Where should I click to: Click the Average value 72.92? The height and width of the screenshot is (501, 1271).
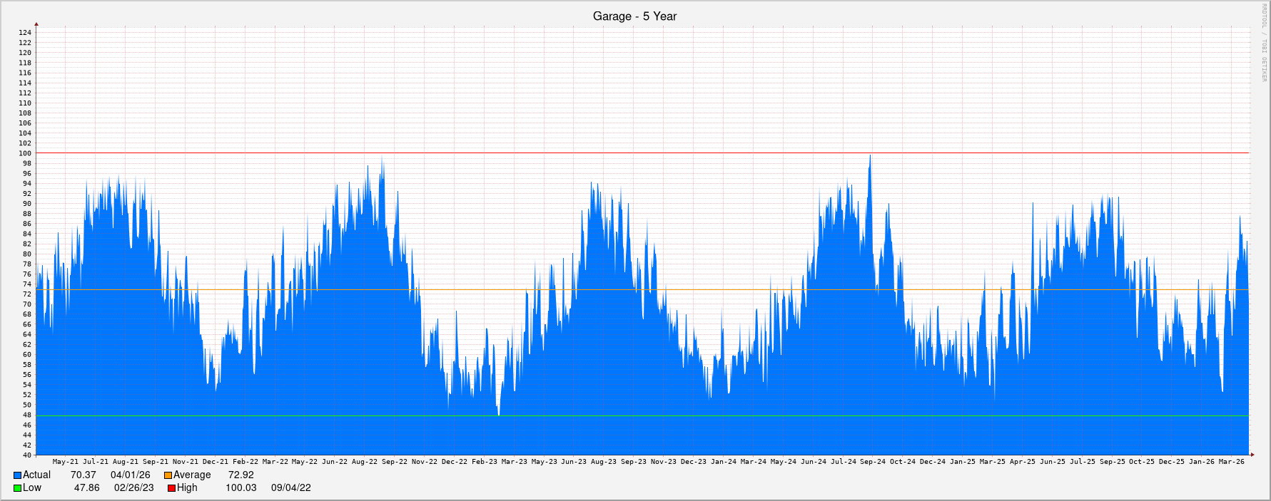point(240,475)
